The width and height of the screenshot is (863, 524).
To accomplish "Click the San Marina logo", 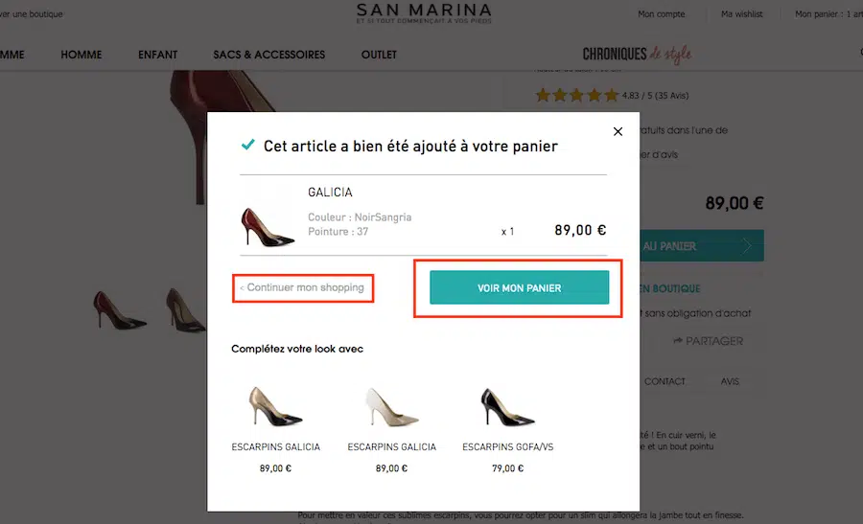I will [x=423, y=13].
